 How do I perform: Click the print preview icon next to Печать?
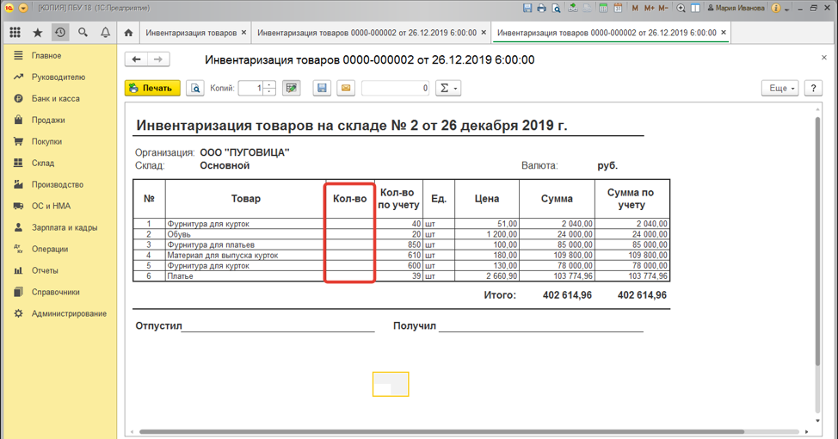tap(195, 88)
